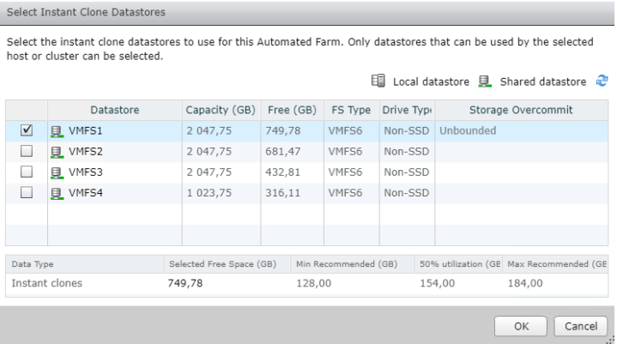Sort by Capacity (GB) column header
Image resolution: width=617 pixels, height=344 pixels.
(221, 111)
